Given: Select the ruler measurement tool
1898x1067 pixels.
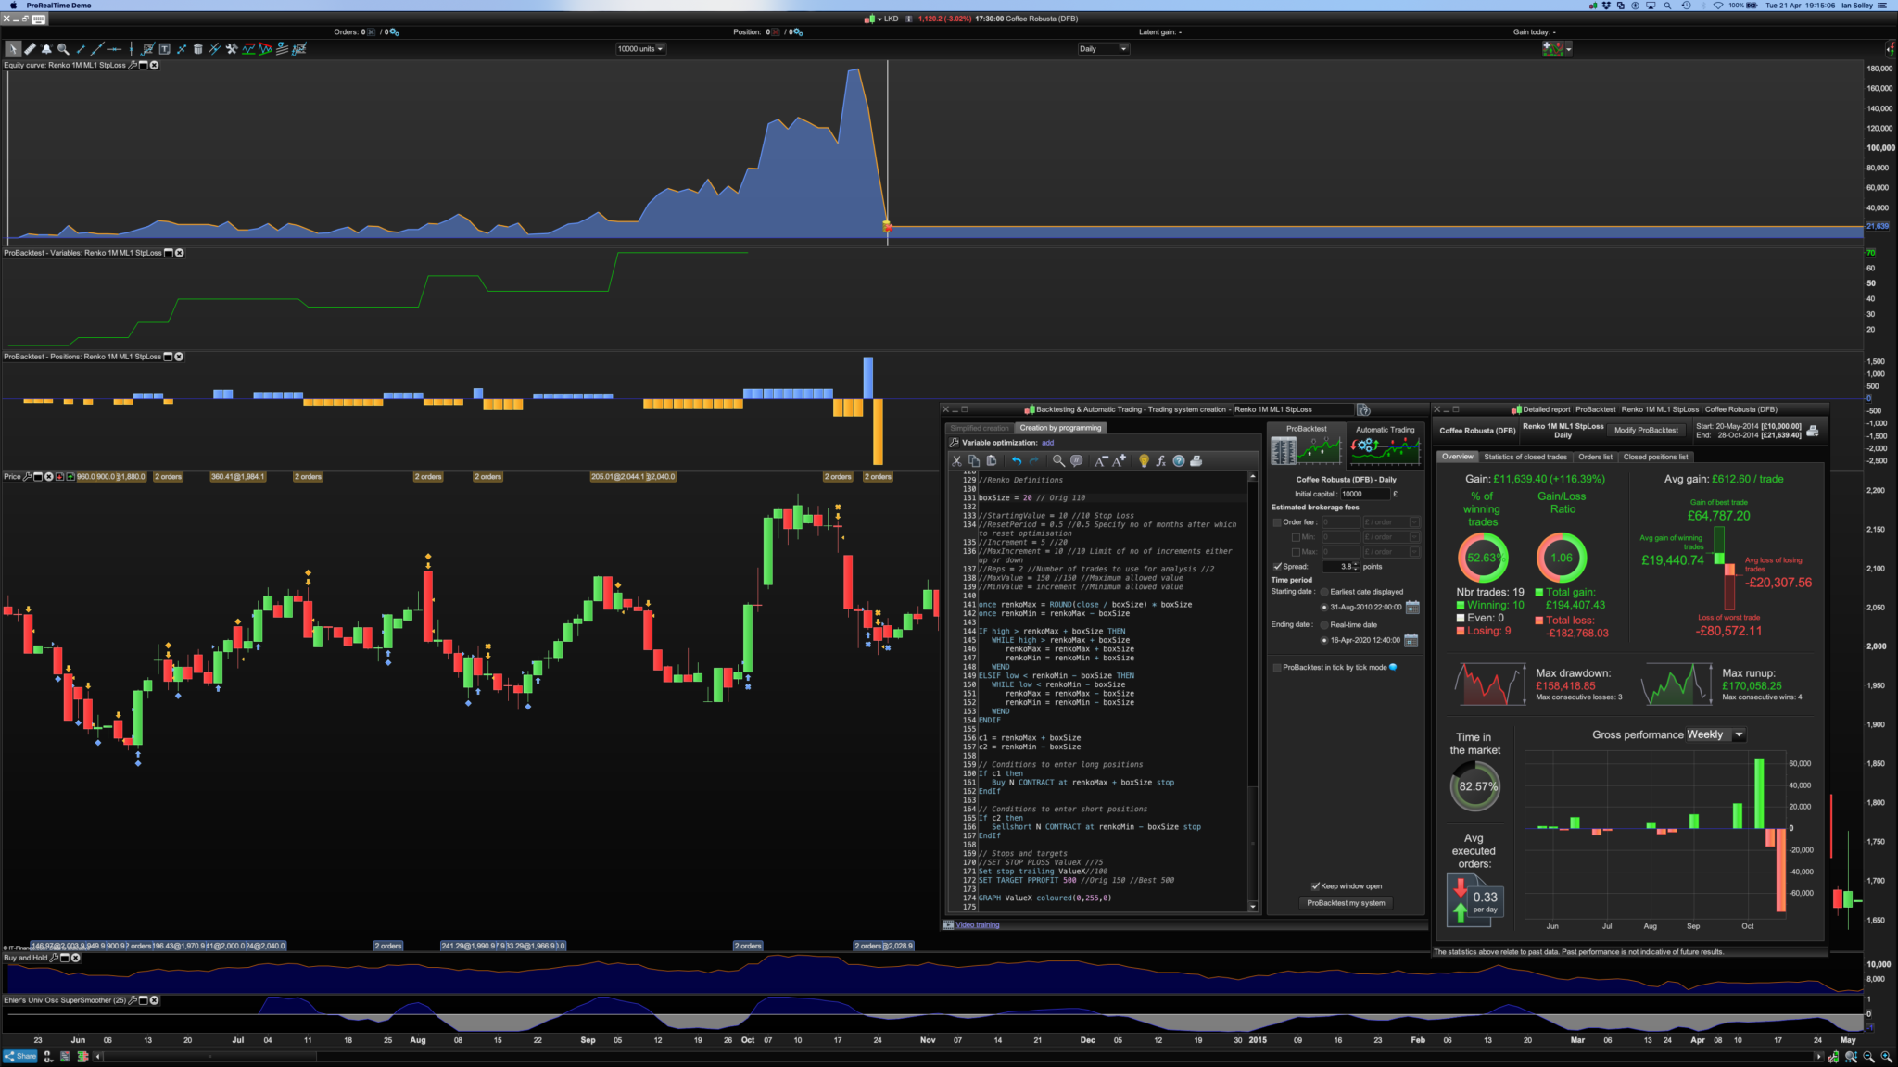Looking at the screenshot, I should (30, 49).
